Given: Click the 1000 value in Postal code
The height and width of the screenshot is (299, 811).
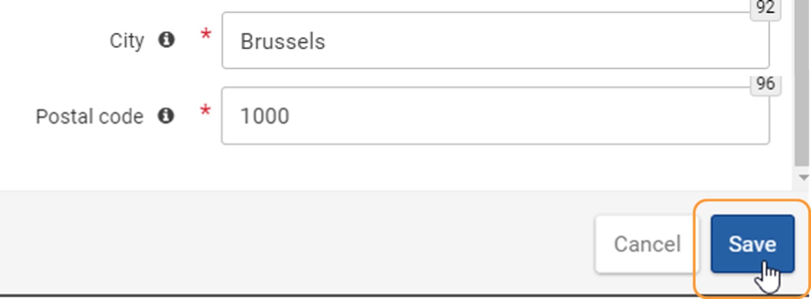Looking at the screenshot, I should coord(264,116).
